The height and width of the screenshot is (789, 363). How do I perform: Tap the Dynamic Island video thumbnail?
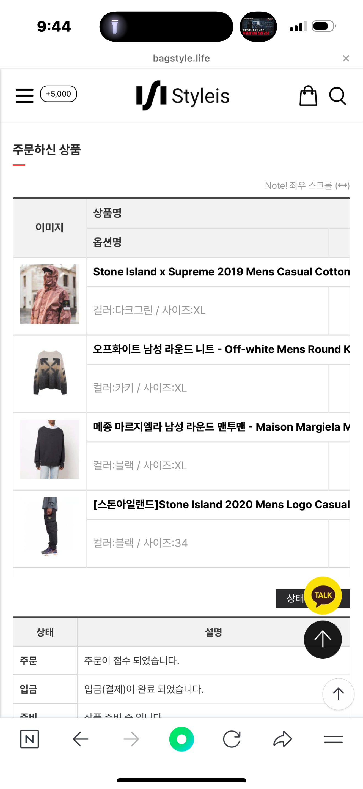click(x=258, y=27)
